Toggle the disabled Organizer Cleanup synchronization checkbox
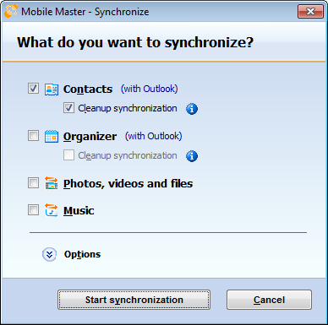This screenshot has height=325, width=328. 68,155
